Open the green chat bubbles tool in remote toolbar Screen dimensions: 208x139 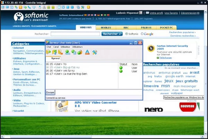pyautogui.click(x=25, y=7)
